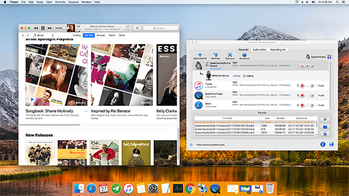Open the iTunes Up Next list button
Image resolution: width=349 pixels, height=196 pixels.
coord(137,28)
